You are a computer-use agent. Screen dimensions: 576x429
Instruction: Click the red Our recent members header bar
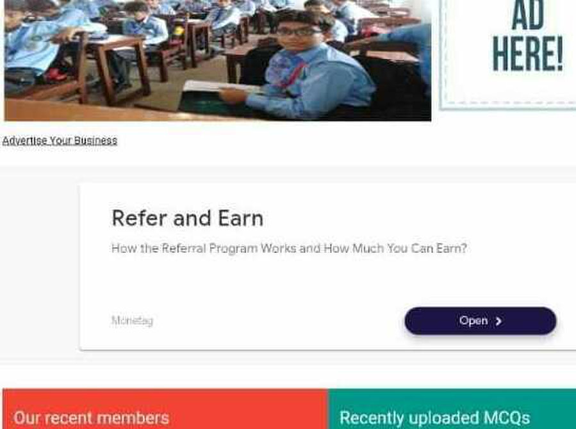point(165,409)
